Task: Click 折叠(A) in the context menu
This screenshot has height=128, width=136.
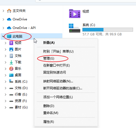Action: click(x=49, y=43)
